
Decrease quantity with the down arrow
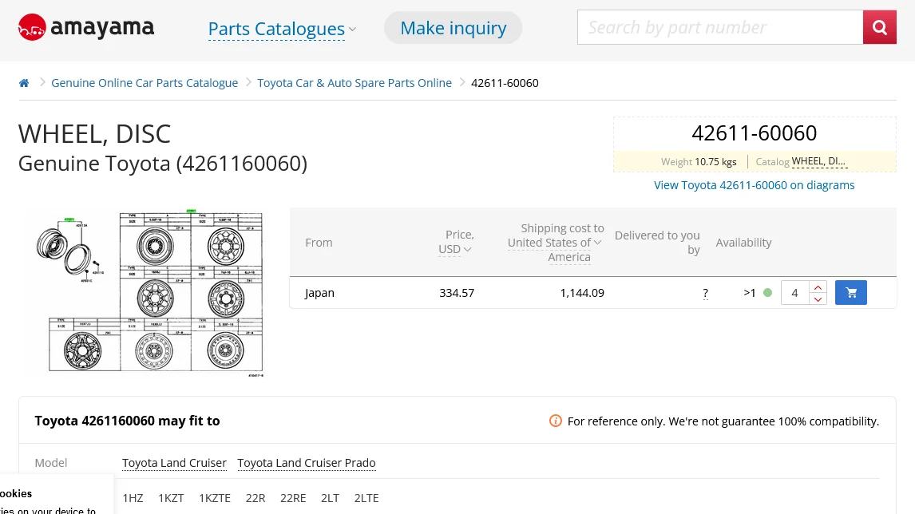[x=818, y=299]
